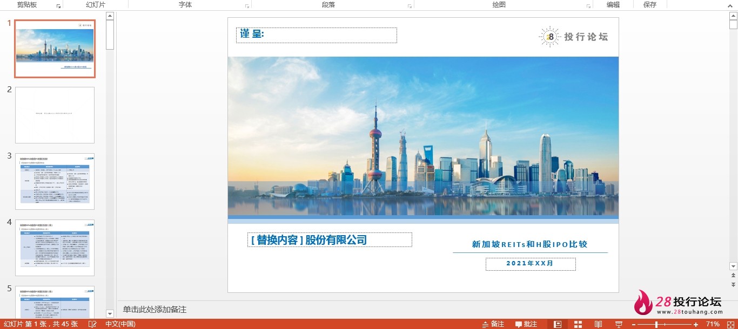Screen dimensions: 738x329
Task: Go to previous slide with double-up arrow
Action: coord(733,276)
